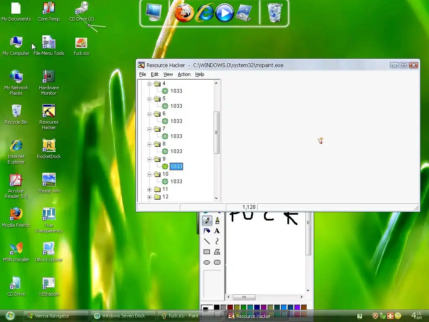Open the Resoures Hacker desktop shortcut

coord(49,117)
